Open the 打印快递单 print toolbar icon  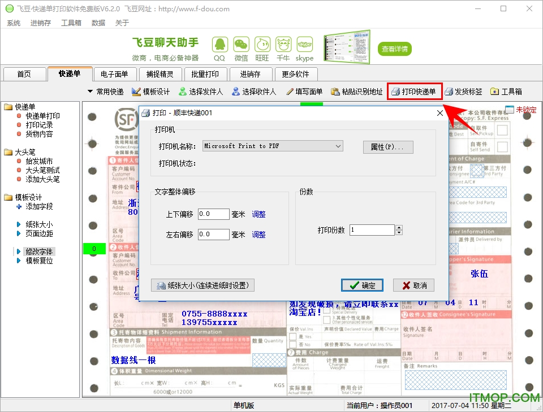[x=416, y=91]
